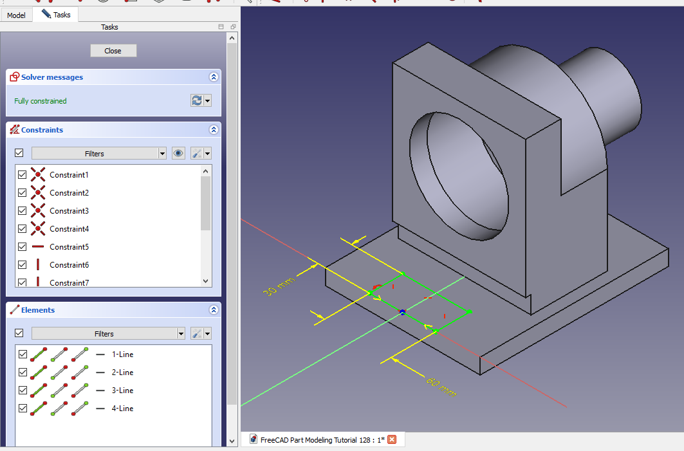Collapse the Elements section
The height and width of the screenshot is (451, 684).
[x=214, y=310]
